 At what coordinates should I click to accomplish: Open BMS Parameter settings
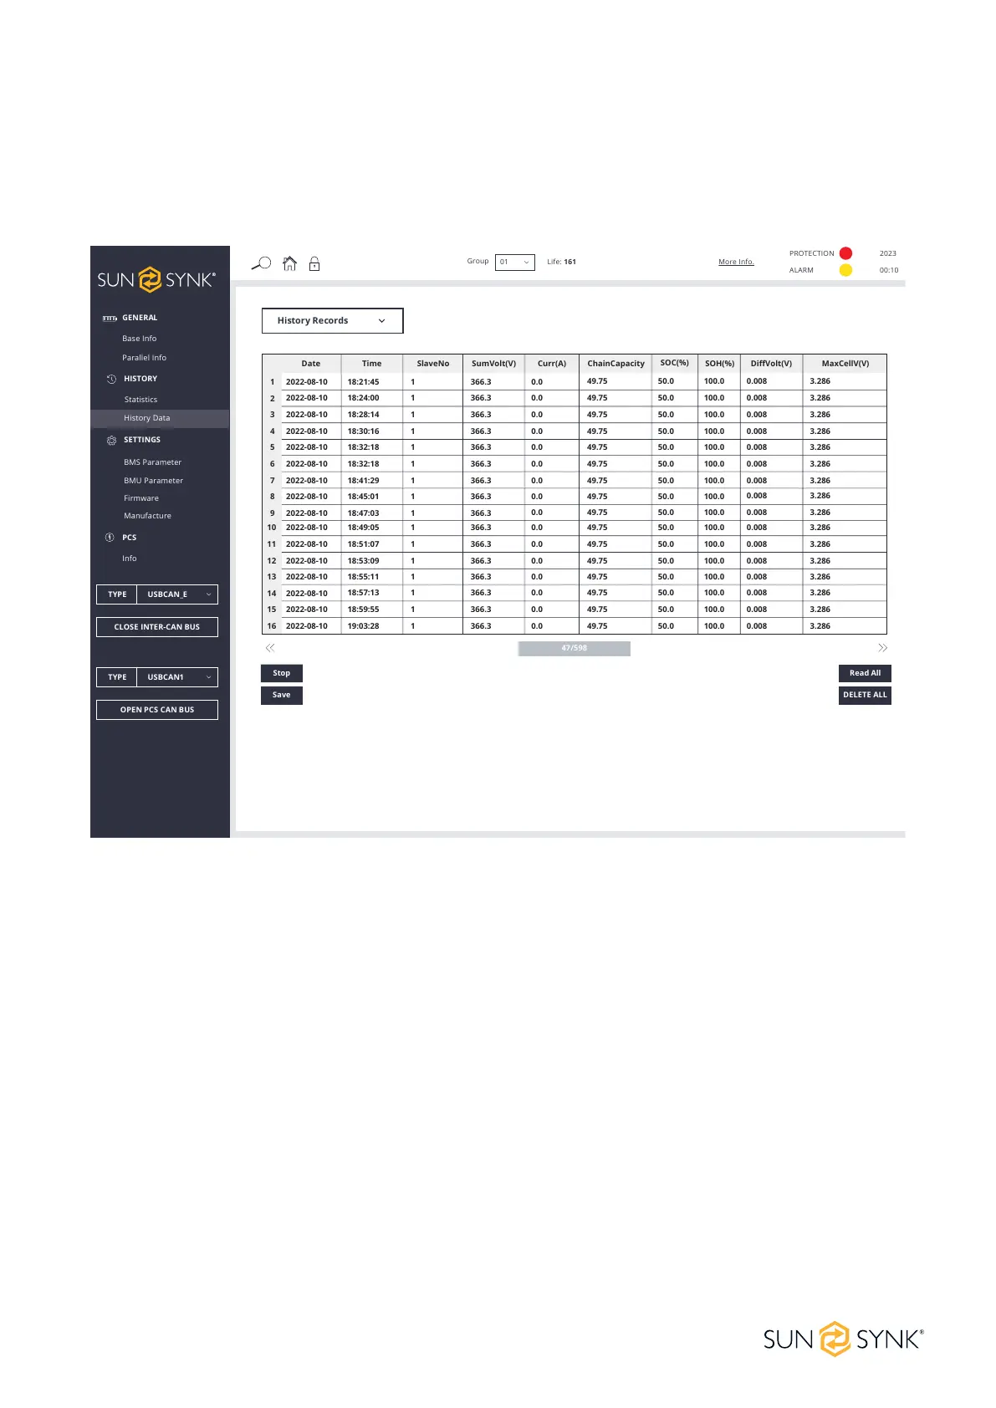click(x=152, y=462)
